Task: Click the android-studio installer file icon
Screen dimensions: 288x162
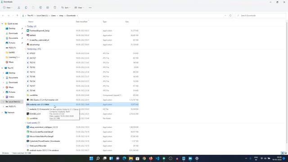Action: pos(28,150)
